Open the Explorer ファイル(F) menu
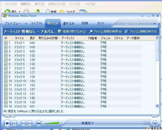This screenshot has width=162, height=130. point(10,4)
